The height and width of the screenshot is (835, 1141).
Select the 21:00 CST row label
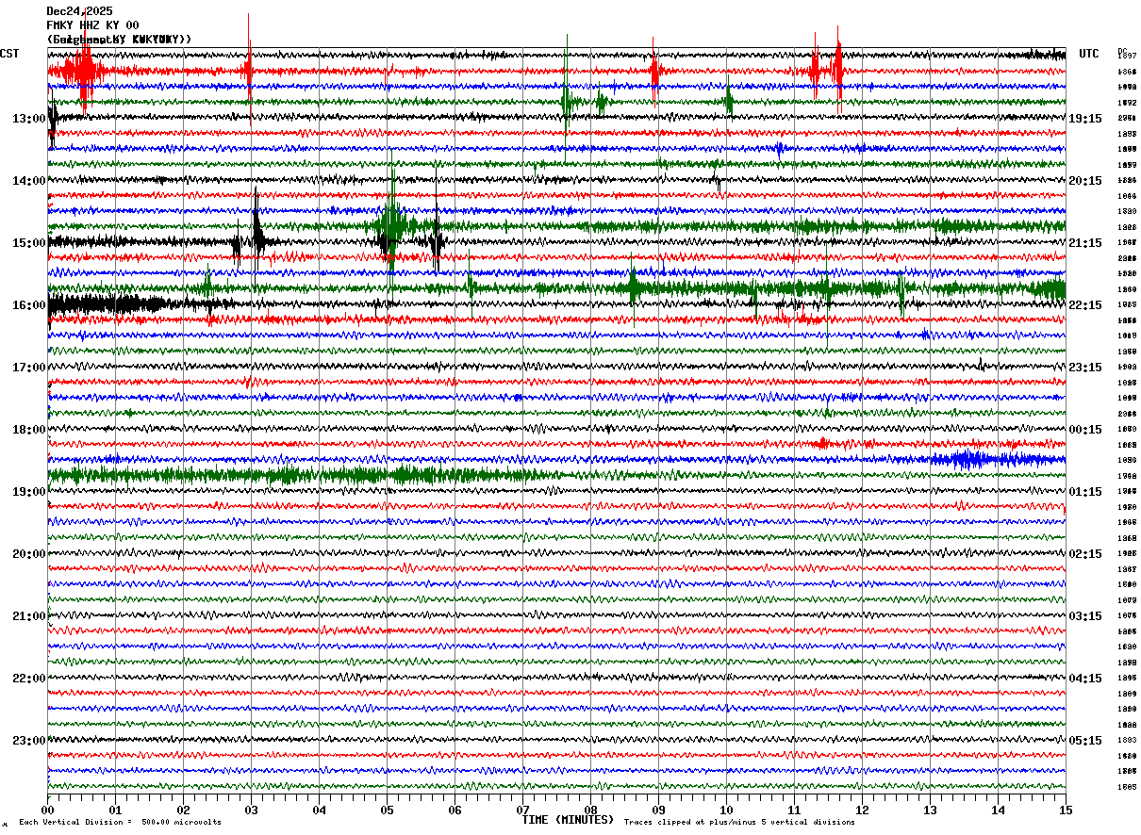(x=29, y=616)
